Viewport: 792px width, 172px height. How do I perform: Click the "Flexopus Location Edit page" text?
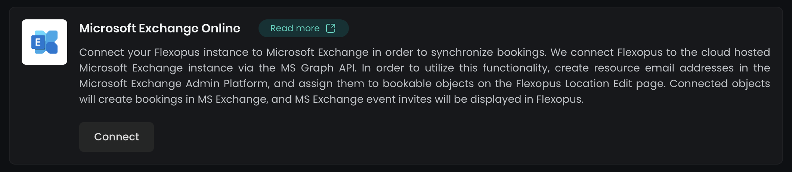tap(590, 83)
